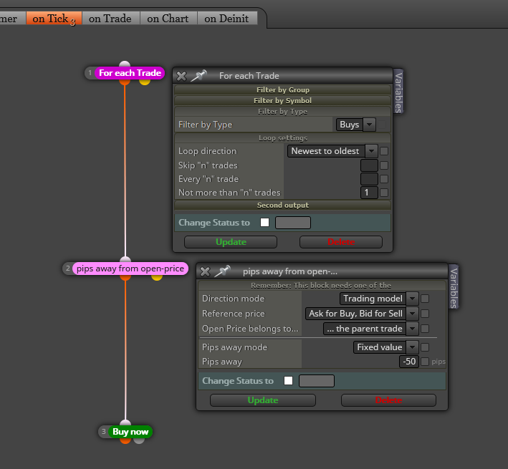Open Variables side tab of pips away panel
The width and height of the screenshot is (508, 469).
pyautogui.click(x=454, y=287)
